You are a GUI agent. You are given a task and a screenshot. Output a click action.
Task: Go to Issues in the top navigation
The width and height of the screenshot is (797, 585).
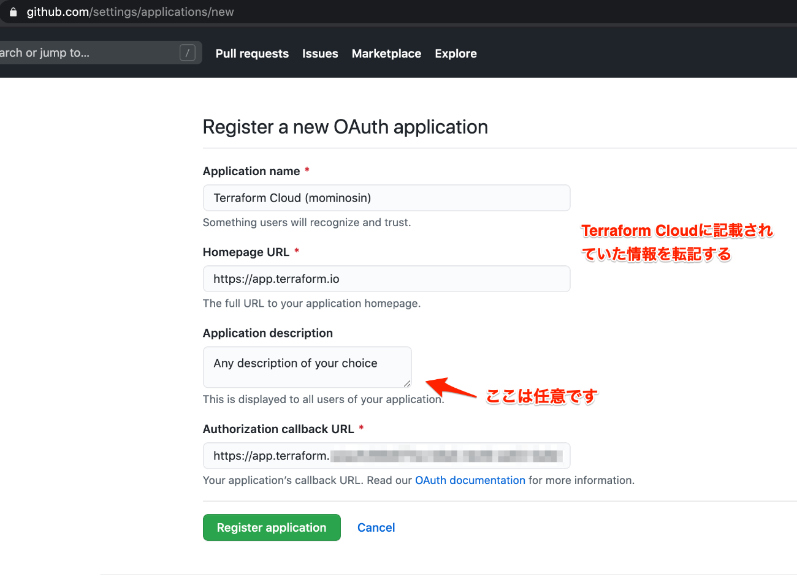pos(320,53)
